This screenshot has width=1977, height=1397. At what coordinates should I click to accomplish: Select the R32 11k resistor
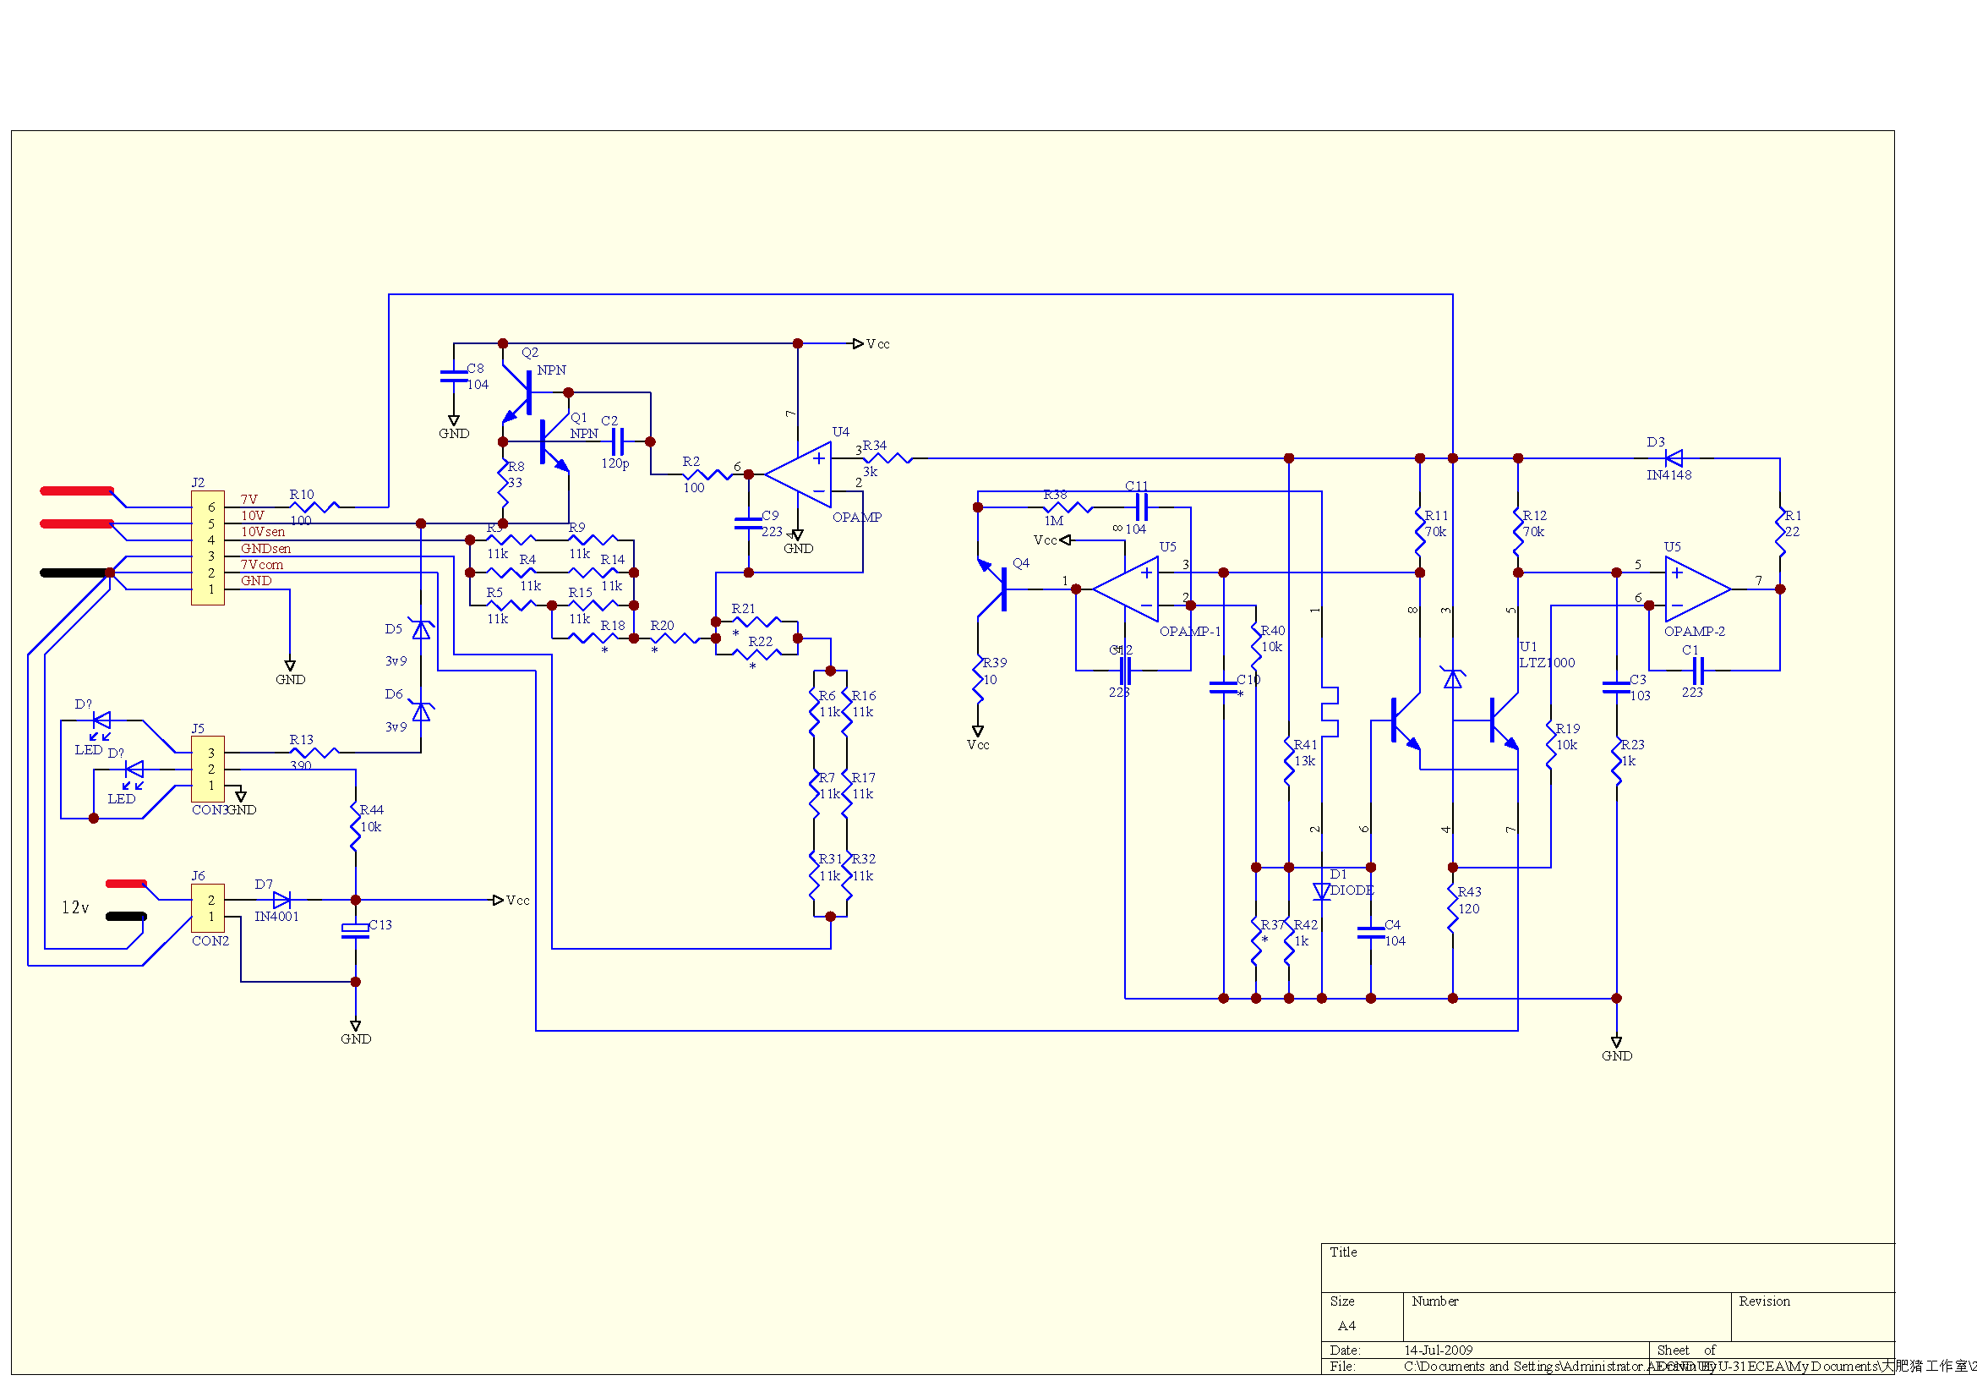coord(846,876)
